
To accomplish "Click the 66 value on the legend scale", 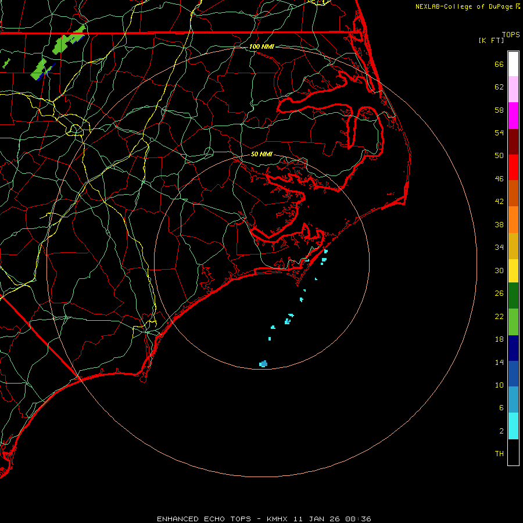I will (499, 65).
